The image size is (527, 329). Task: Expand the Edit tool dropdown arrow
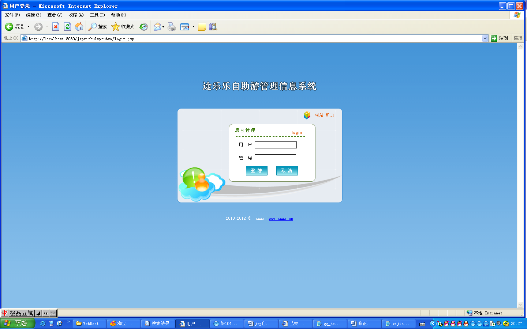(x=193, y=27)
